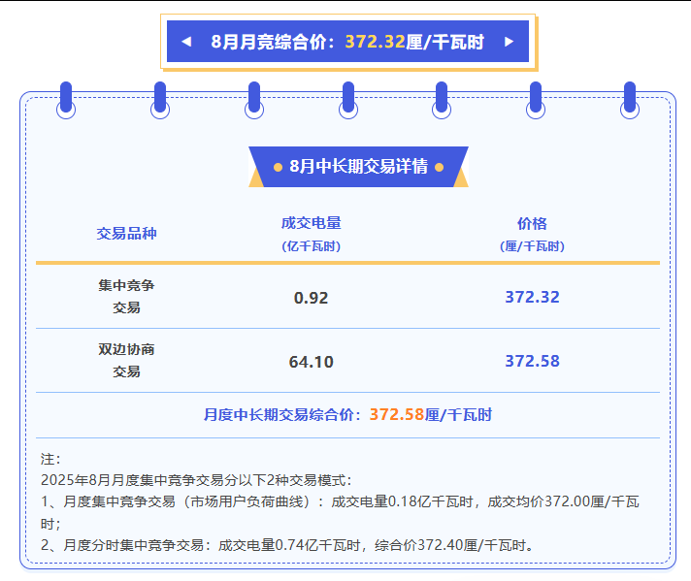691x581 pixels.
Task: Open the 8月中长期交易详情 section header
Action: (x=358, y=167)
